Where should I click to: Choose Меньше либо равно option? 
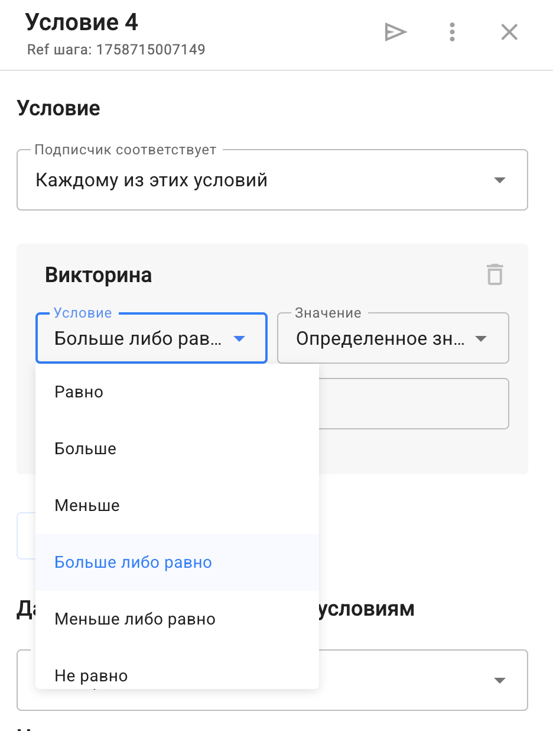click(x=135, y=619)
